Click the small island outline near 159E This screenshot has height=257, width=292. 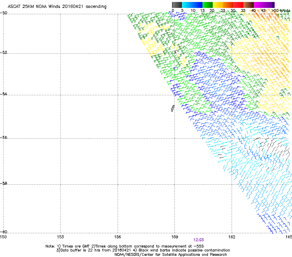click(172, 108)
